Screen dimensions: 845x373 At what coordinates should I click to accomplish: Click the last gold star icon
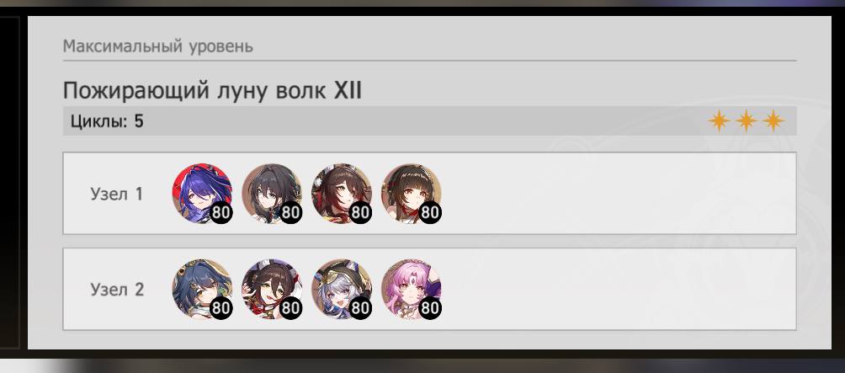(x=773, y=120)
